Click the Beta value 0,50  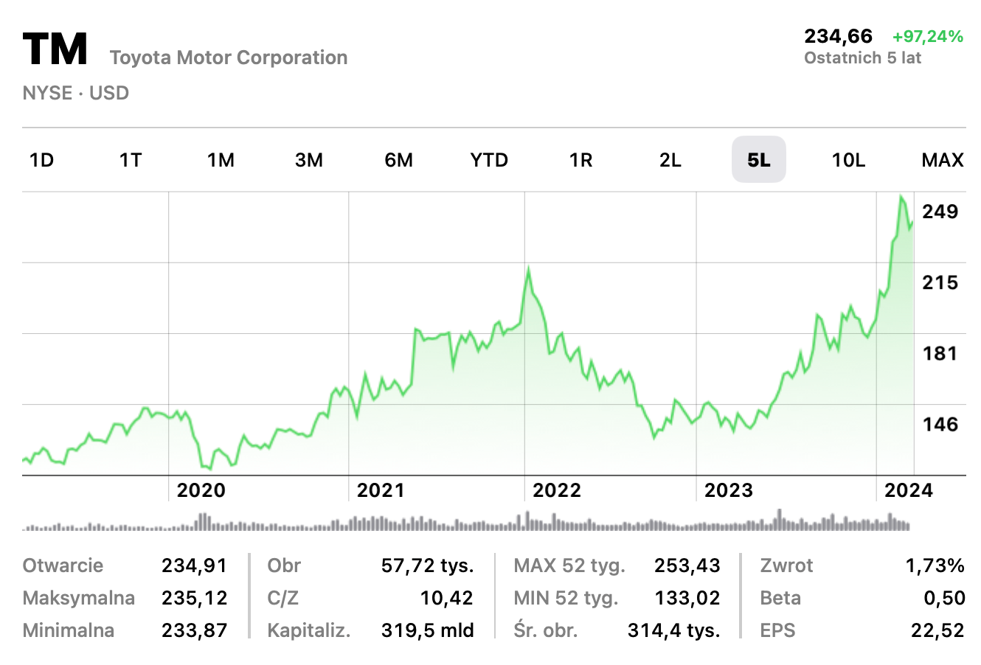point(944,598)
